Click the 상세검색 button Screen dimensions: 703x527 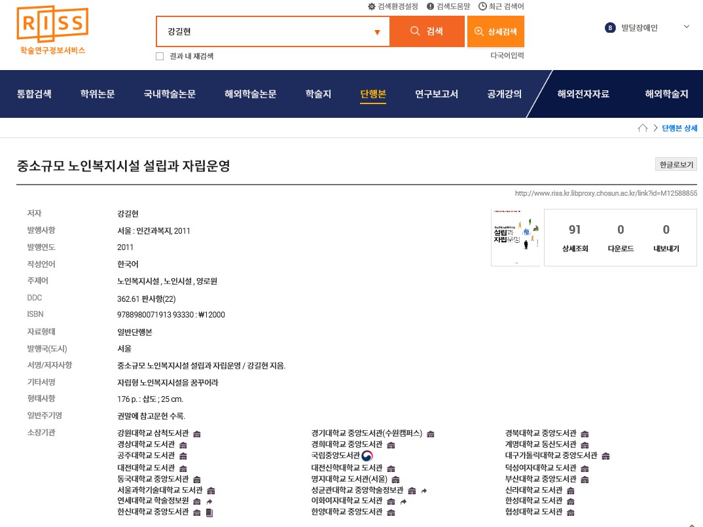pyautogui.click(x=496, y=31)
